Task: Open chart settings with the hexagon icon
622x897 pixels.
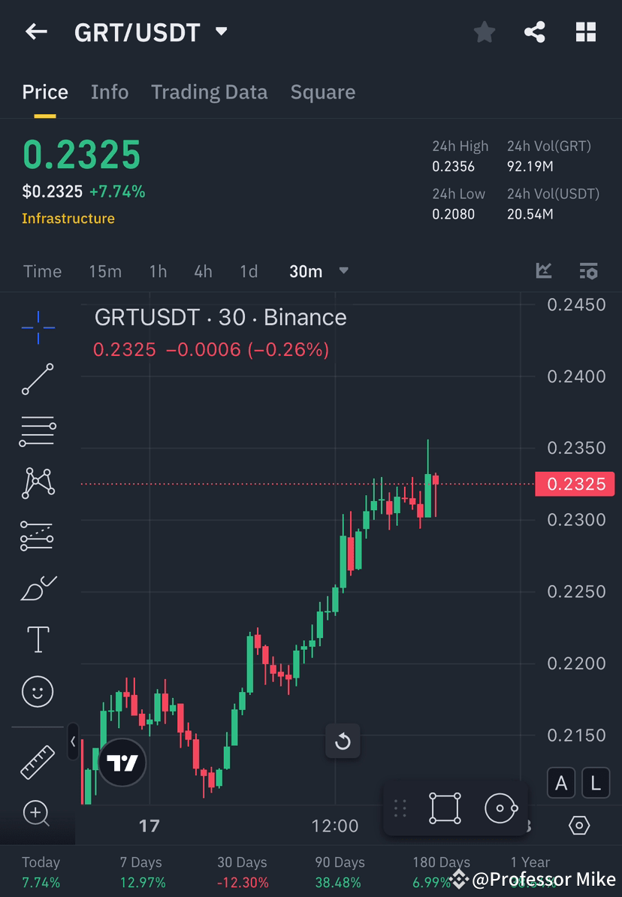Action: click(579, 825)
